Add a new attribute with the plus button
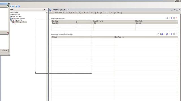This screenshot has width=181, height=101. coord(172,34)
